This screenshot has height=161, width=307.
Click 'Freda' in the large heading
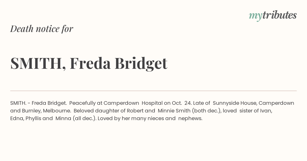tap(90, 63)
